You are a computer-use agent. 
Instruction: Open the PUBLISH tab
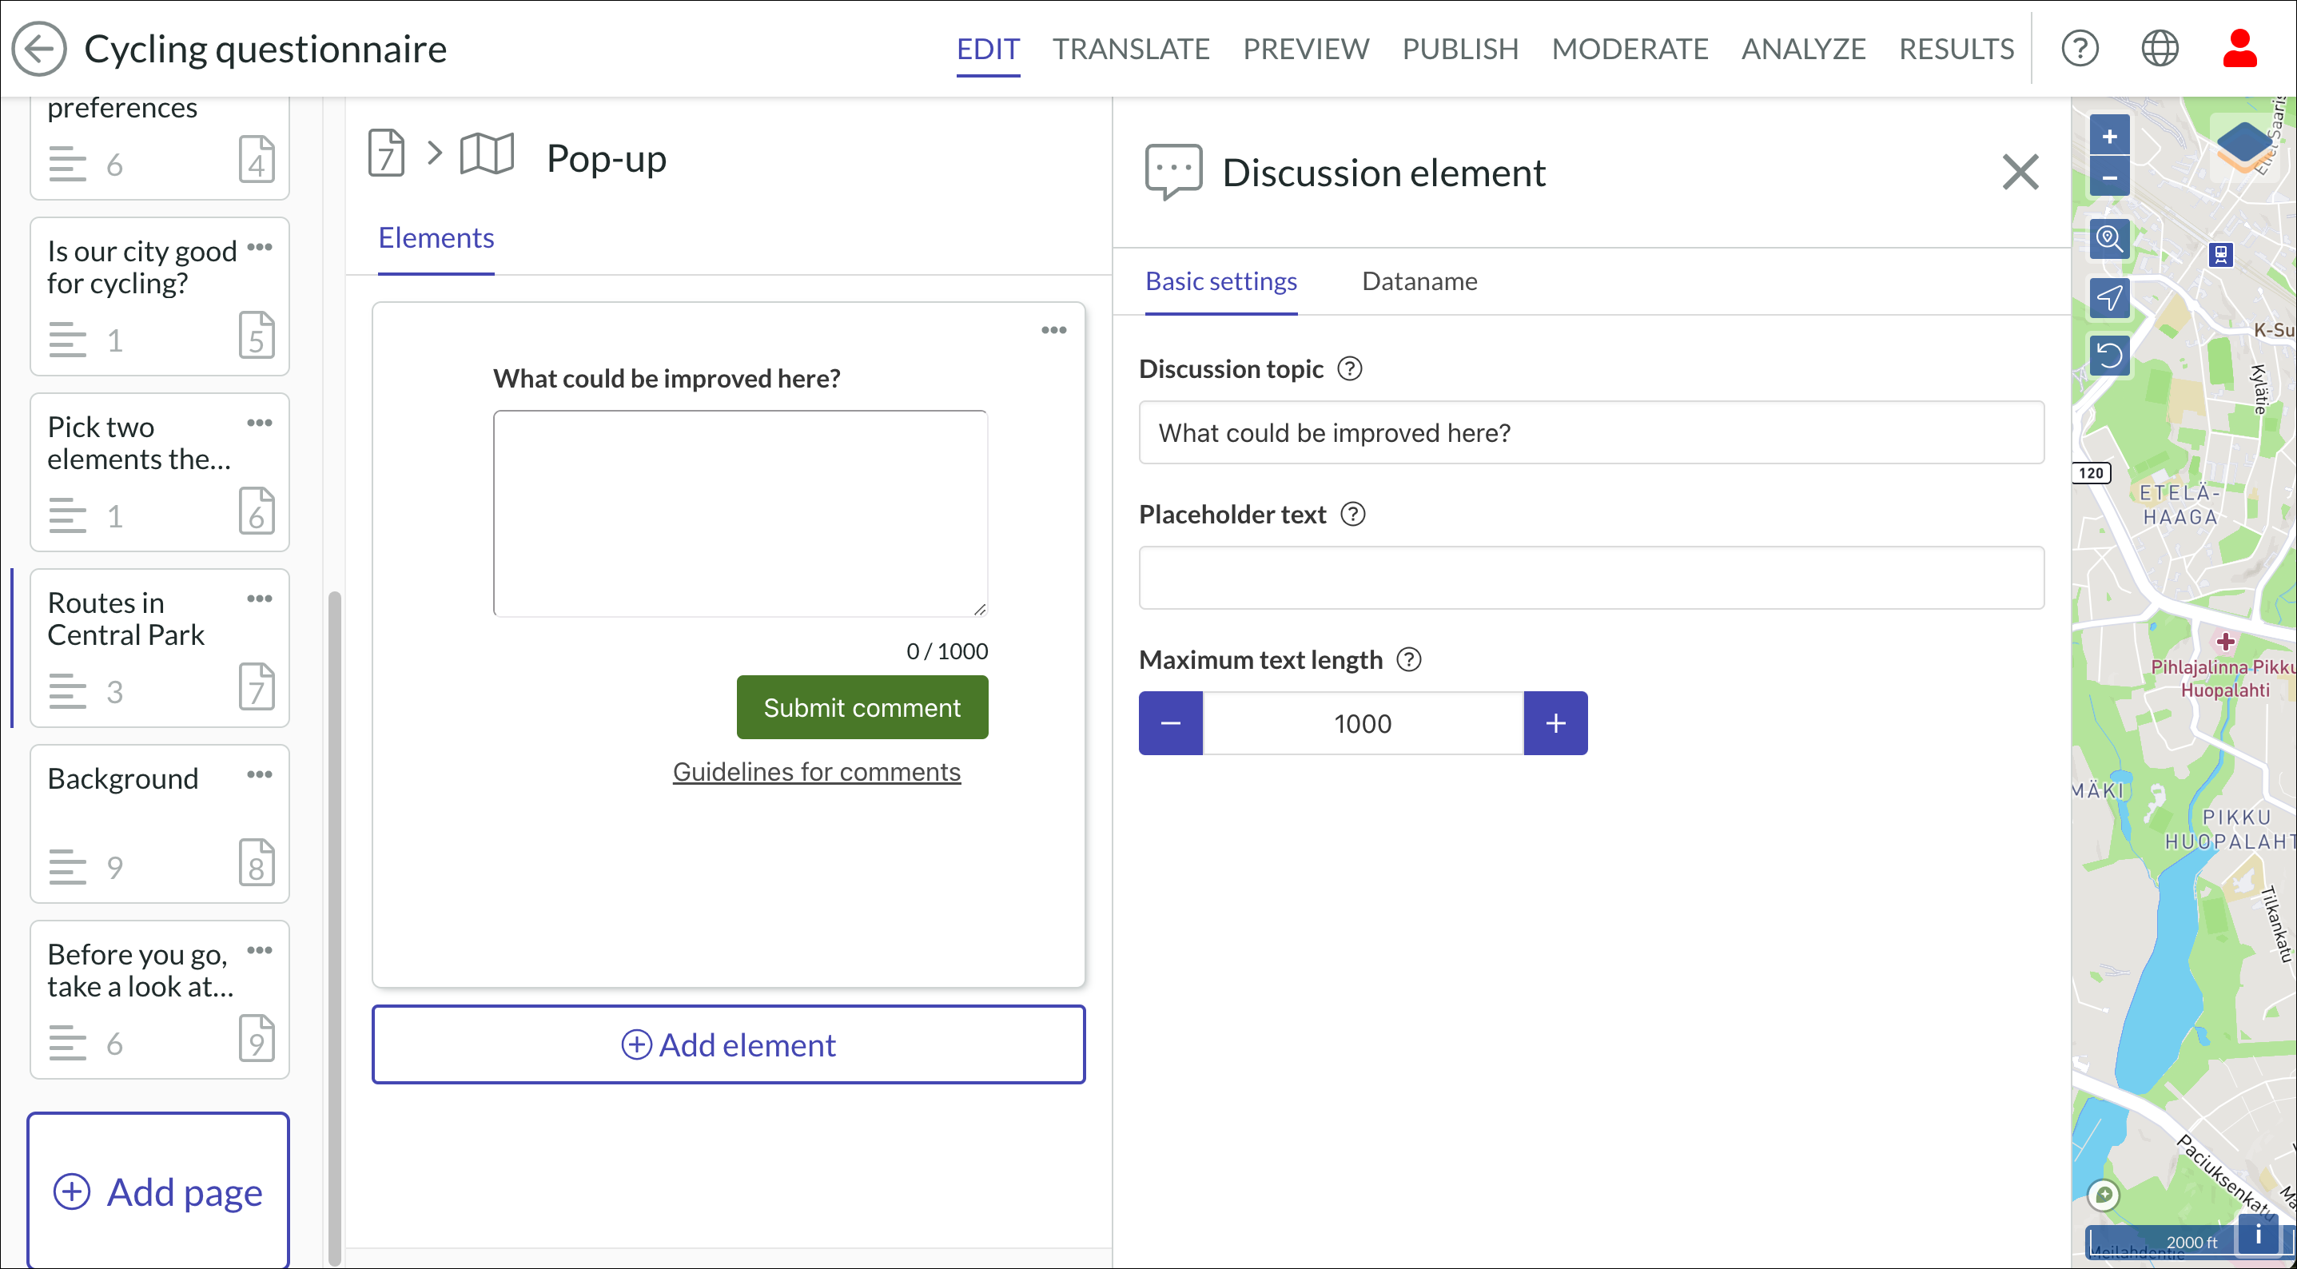pyautogui.click(x=1459, y=48)
